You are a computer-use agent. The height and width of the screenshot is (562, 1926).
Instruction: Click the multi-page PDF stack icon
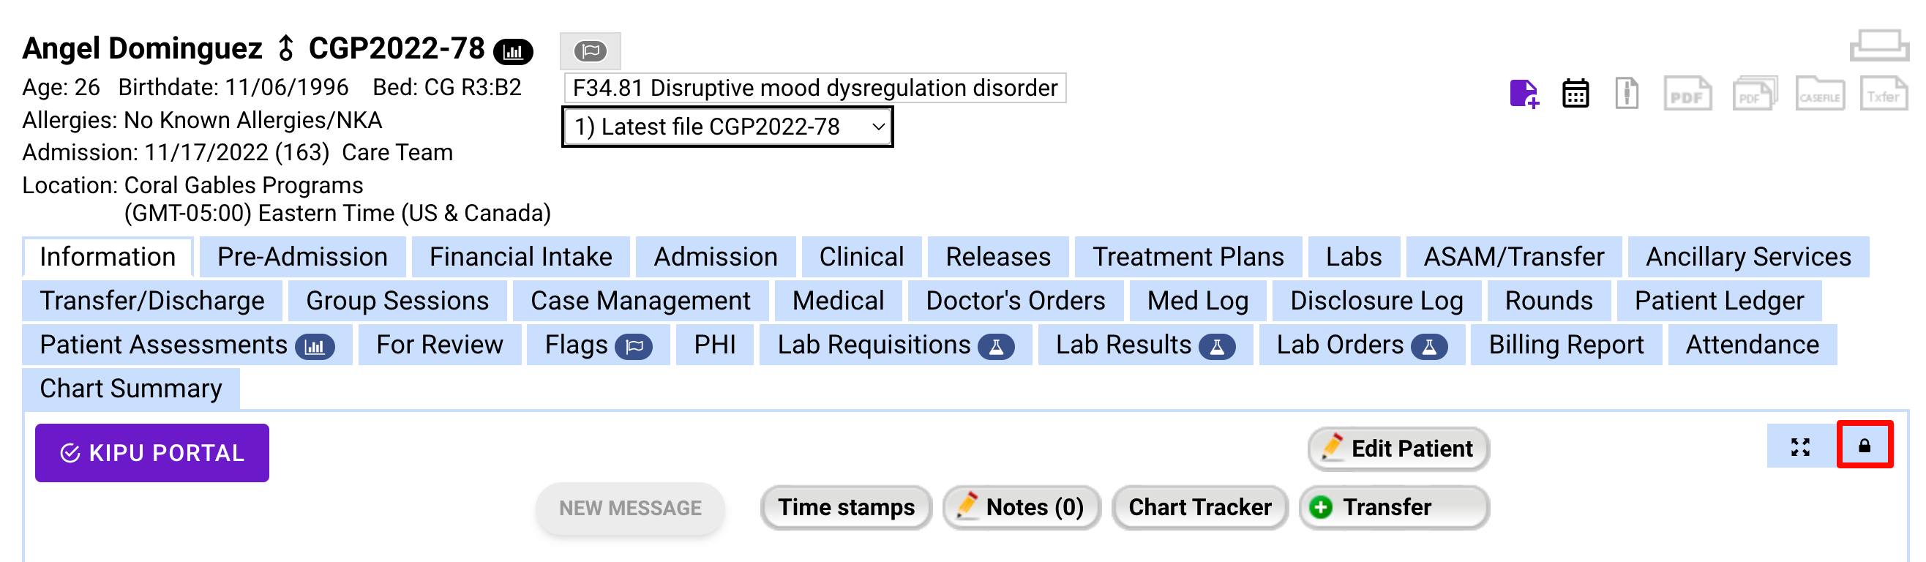click(1754, 94)
